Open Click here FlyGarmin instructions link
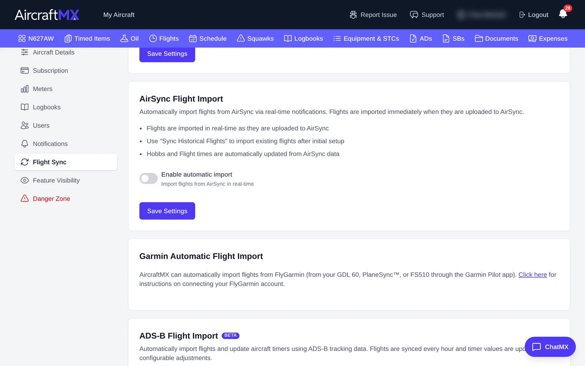585x366 pixels. 532,274
